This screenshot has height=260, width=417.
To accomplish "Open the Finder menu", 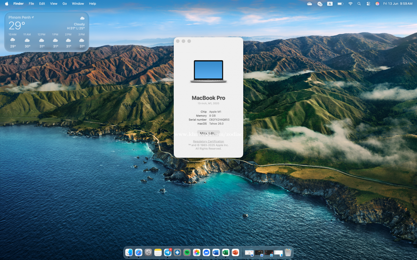I will click(18, 4).
